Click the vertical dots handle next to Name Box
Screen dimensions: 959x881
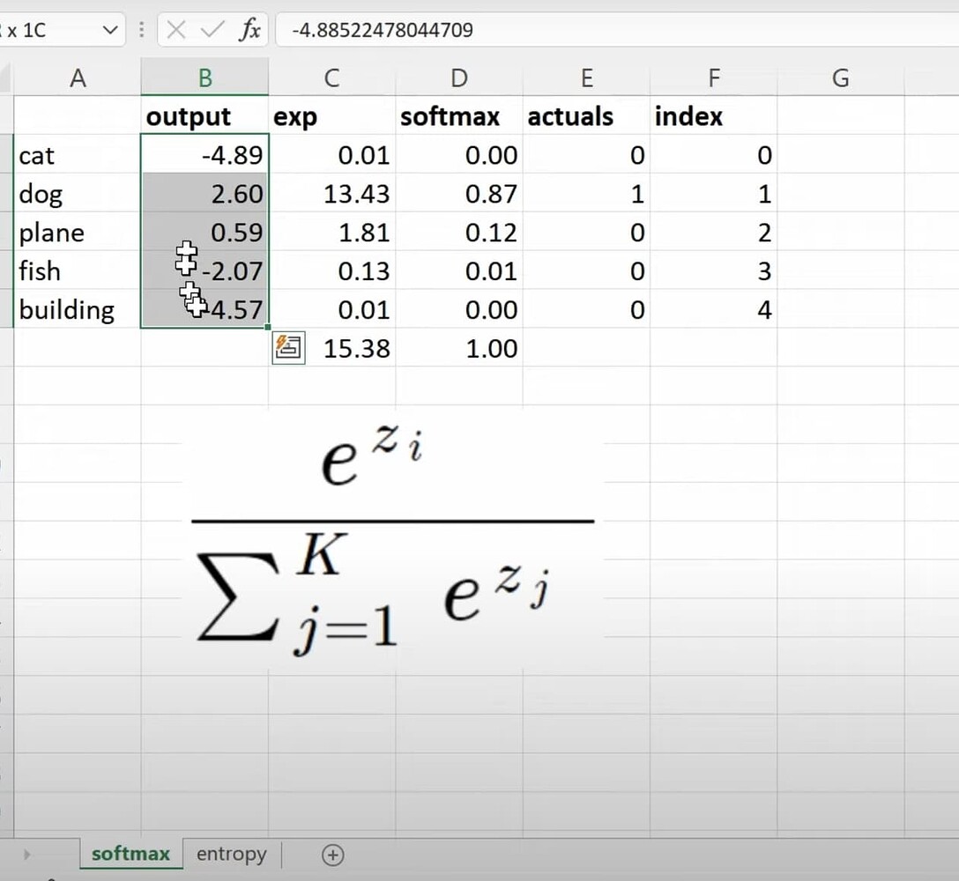141,29
